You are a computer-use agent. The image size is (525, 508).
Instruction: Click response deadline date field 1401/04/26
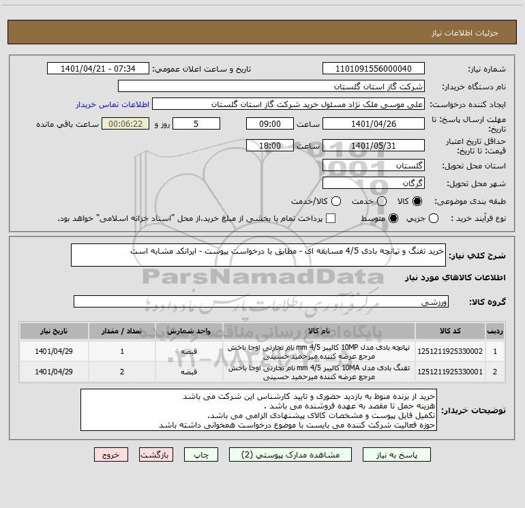(374, 124)
